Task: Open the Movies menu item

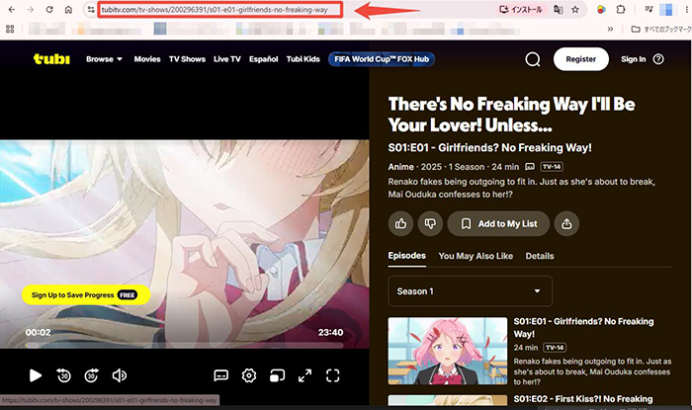Action: (x=147, y=59)
